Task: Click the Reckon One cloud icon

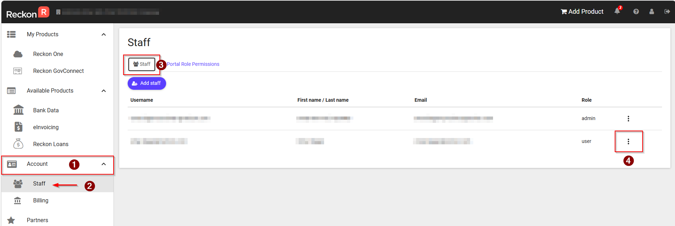Action: (18, 54)
